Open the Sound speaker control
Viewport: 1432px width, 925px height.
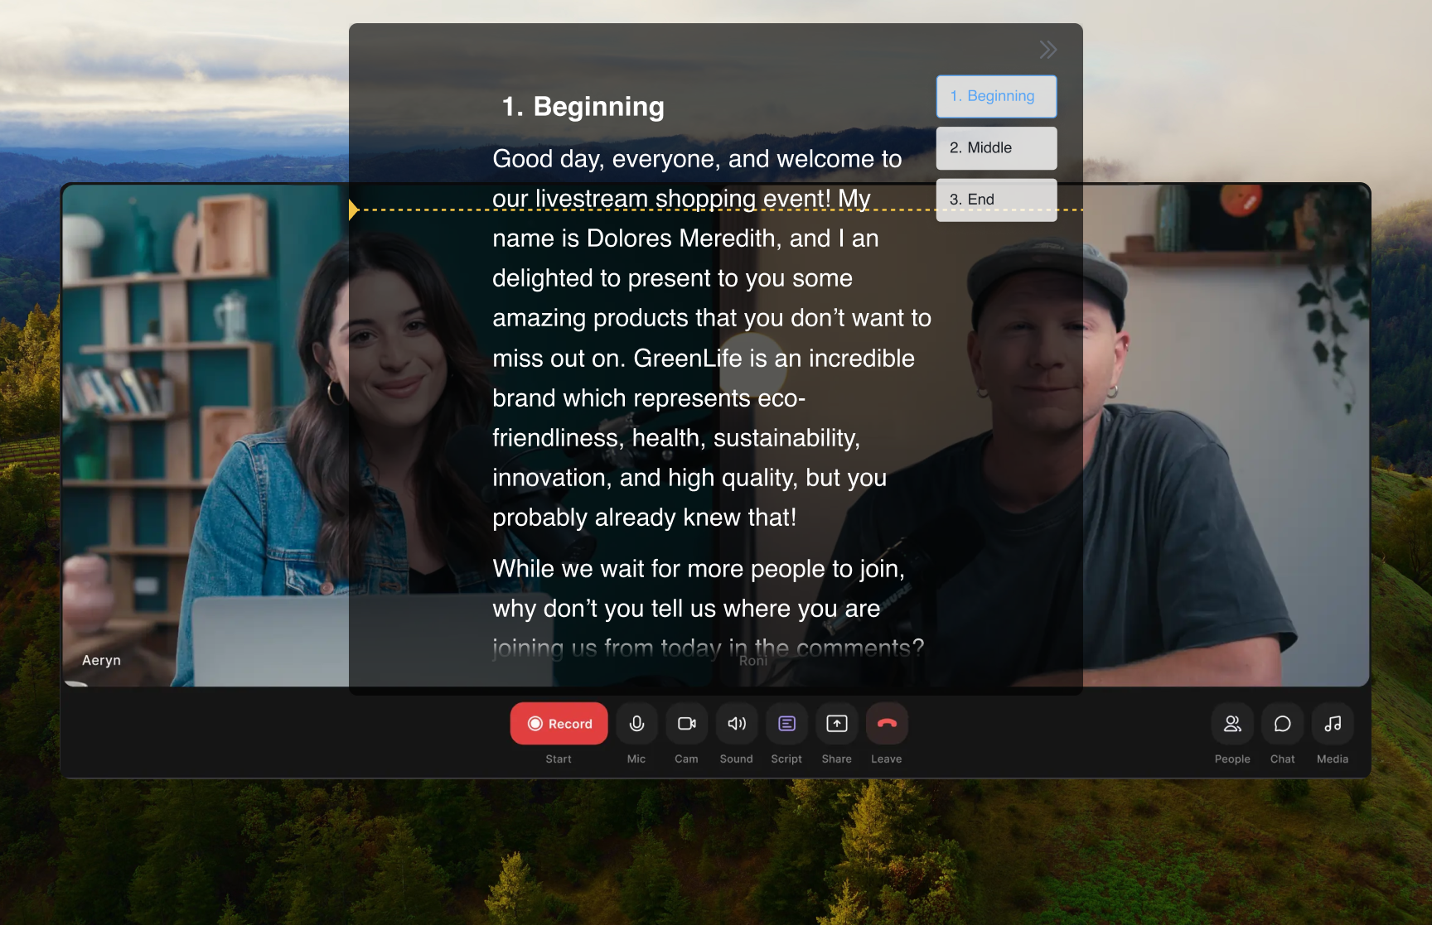click(737, 724)
